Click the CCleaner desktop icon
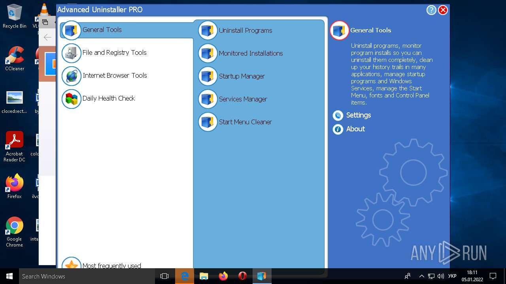Screen dimensions: 506x284 click(x=15, y=59)
